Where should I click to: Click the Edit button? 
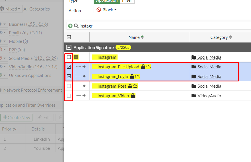[44, 117]
